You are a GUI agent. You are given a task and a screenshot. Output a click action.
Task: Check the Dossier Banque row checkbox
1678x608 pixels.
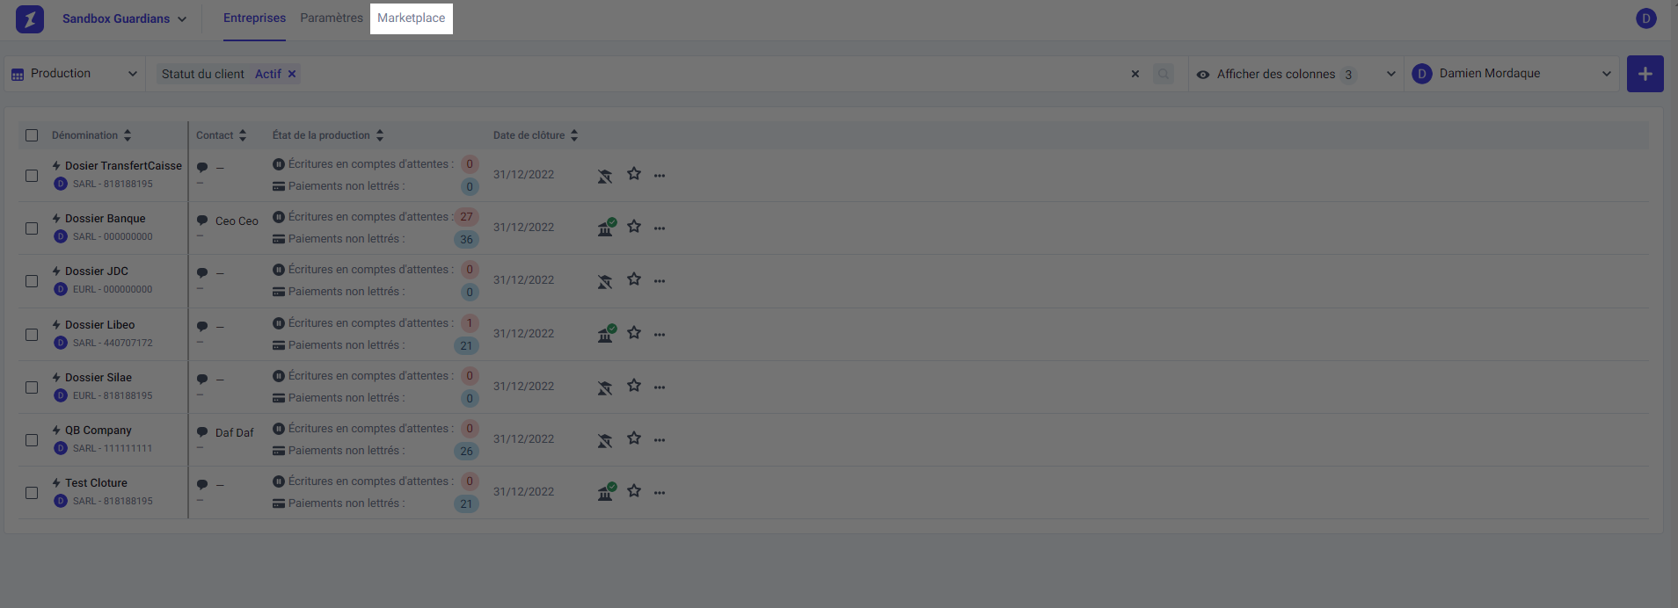(32, 228)
